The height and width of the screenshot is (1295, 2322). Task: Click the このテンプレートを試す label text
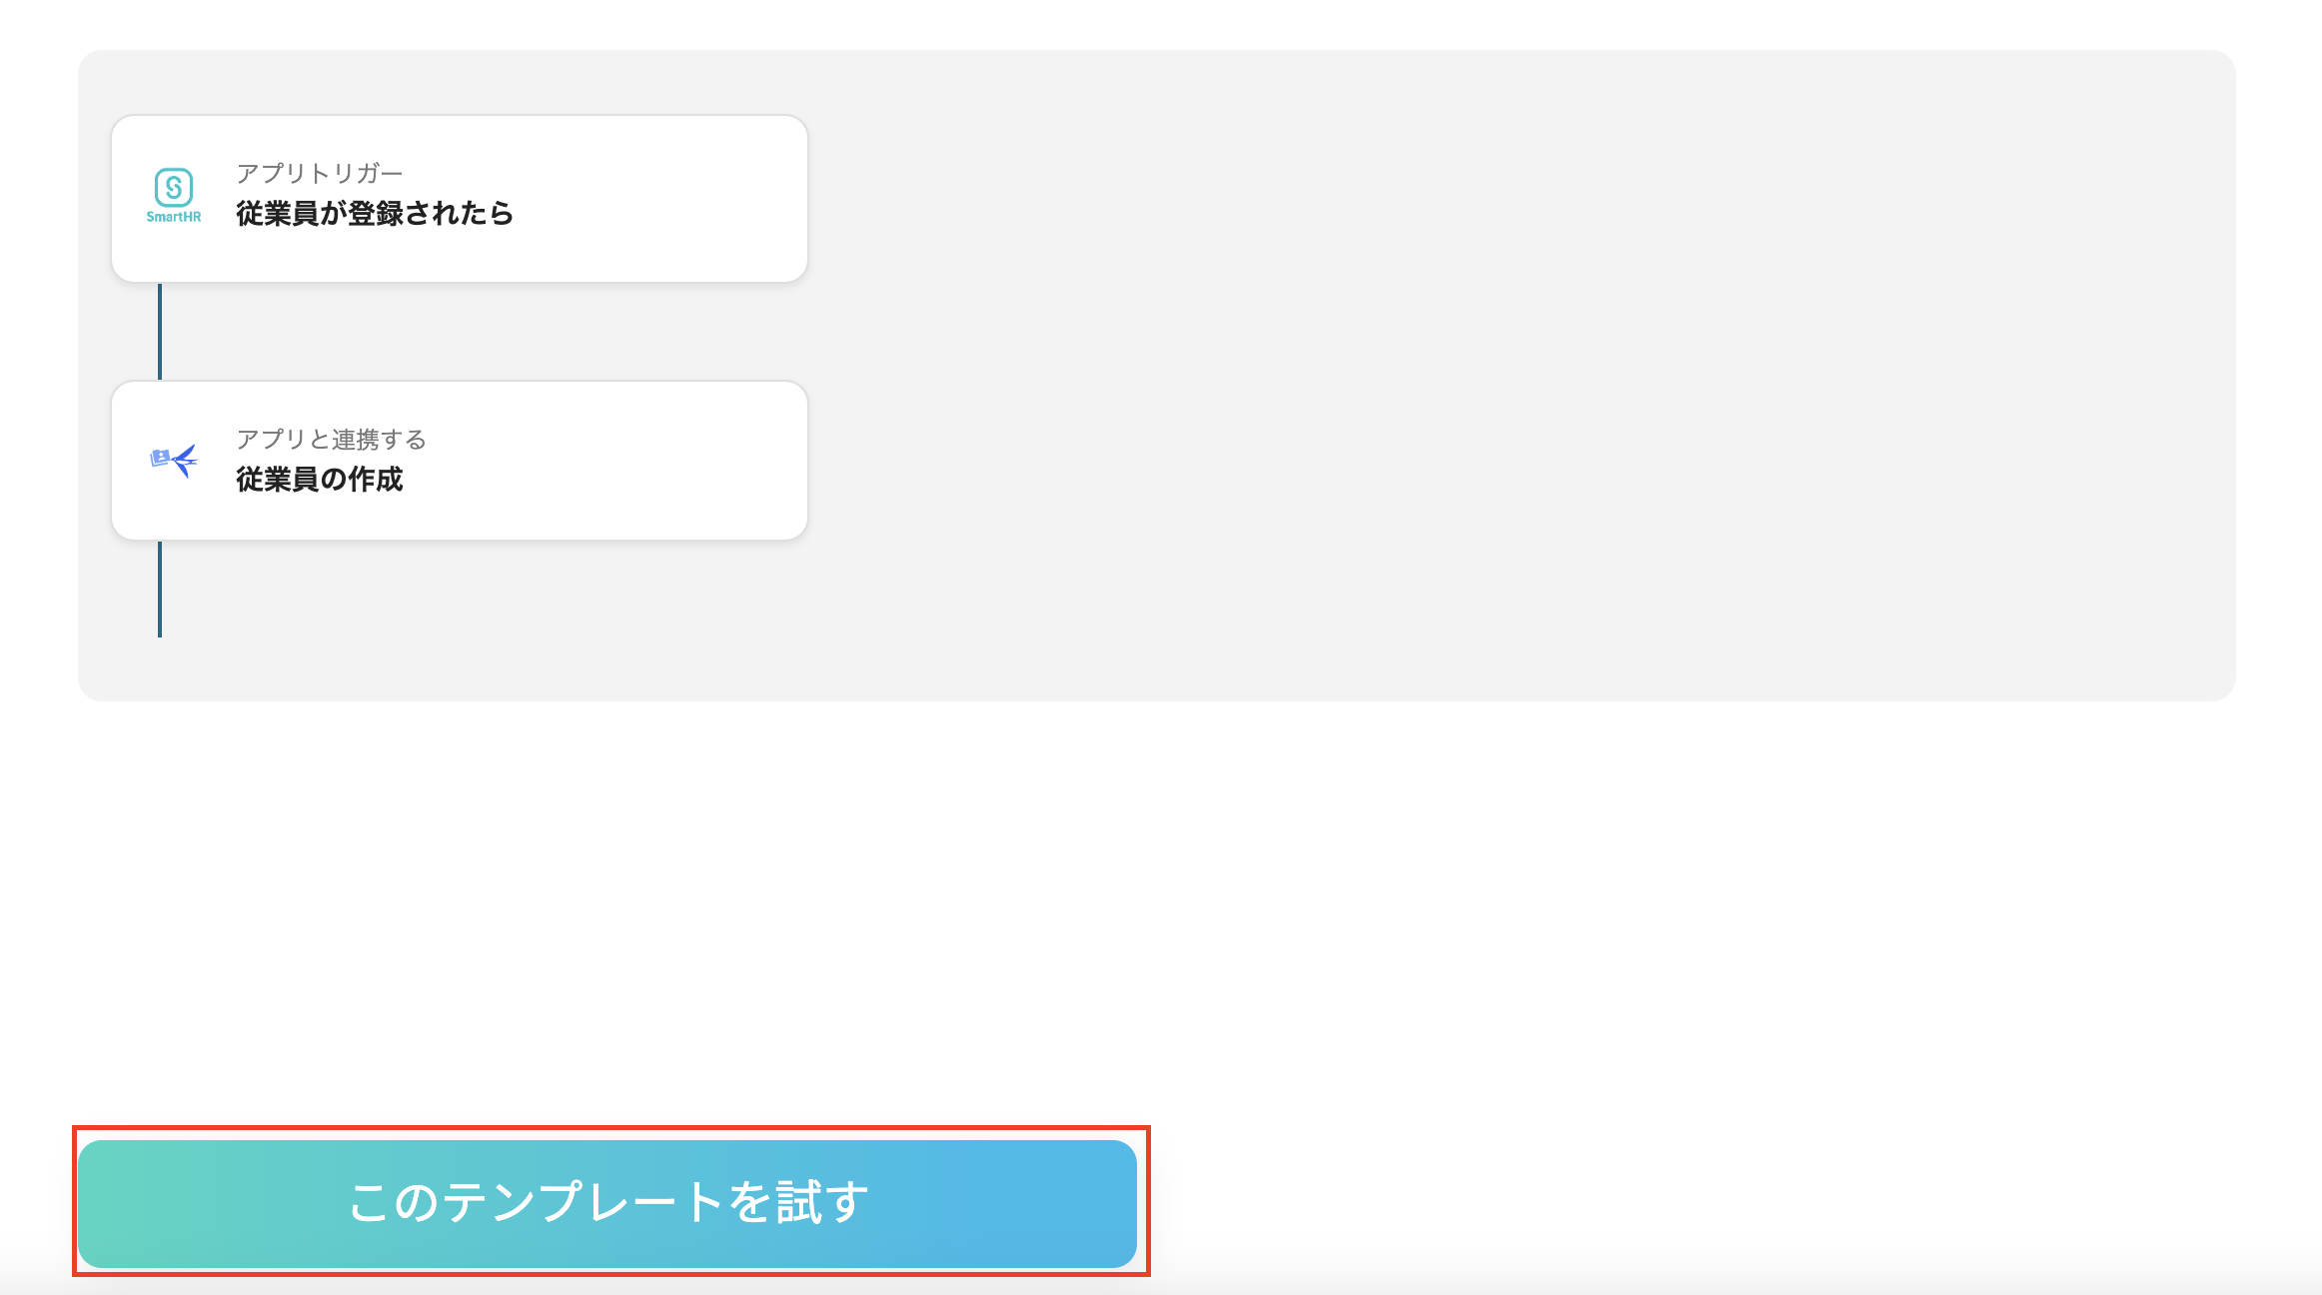(x=608, y=1203)
